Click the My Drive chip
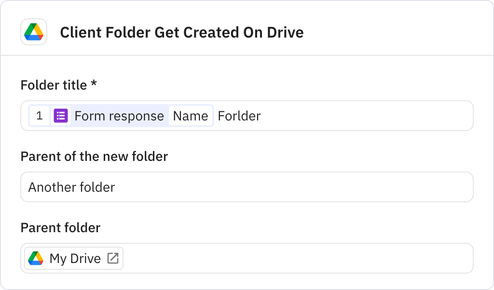This screenshot has width=494, height=290. pyautogui.click(x=72, y=258)
